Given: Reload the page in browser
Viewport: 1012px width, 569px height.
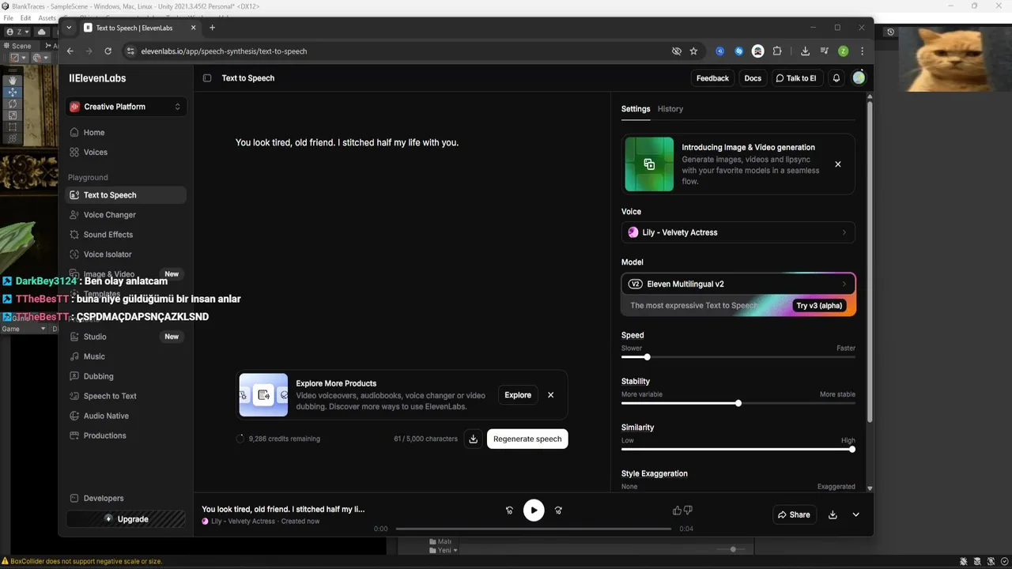Looking at the screenshot, I should point(108,51).
